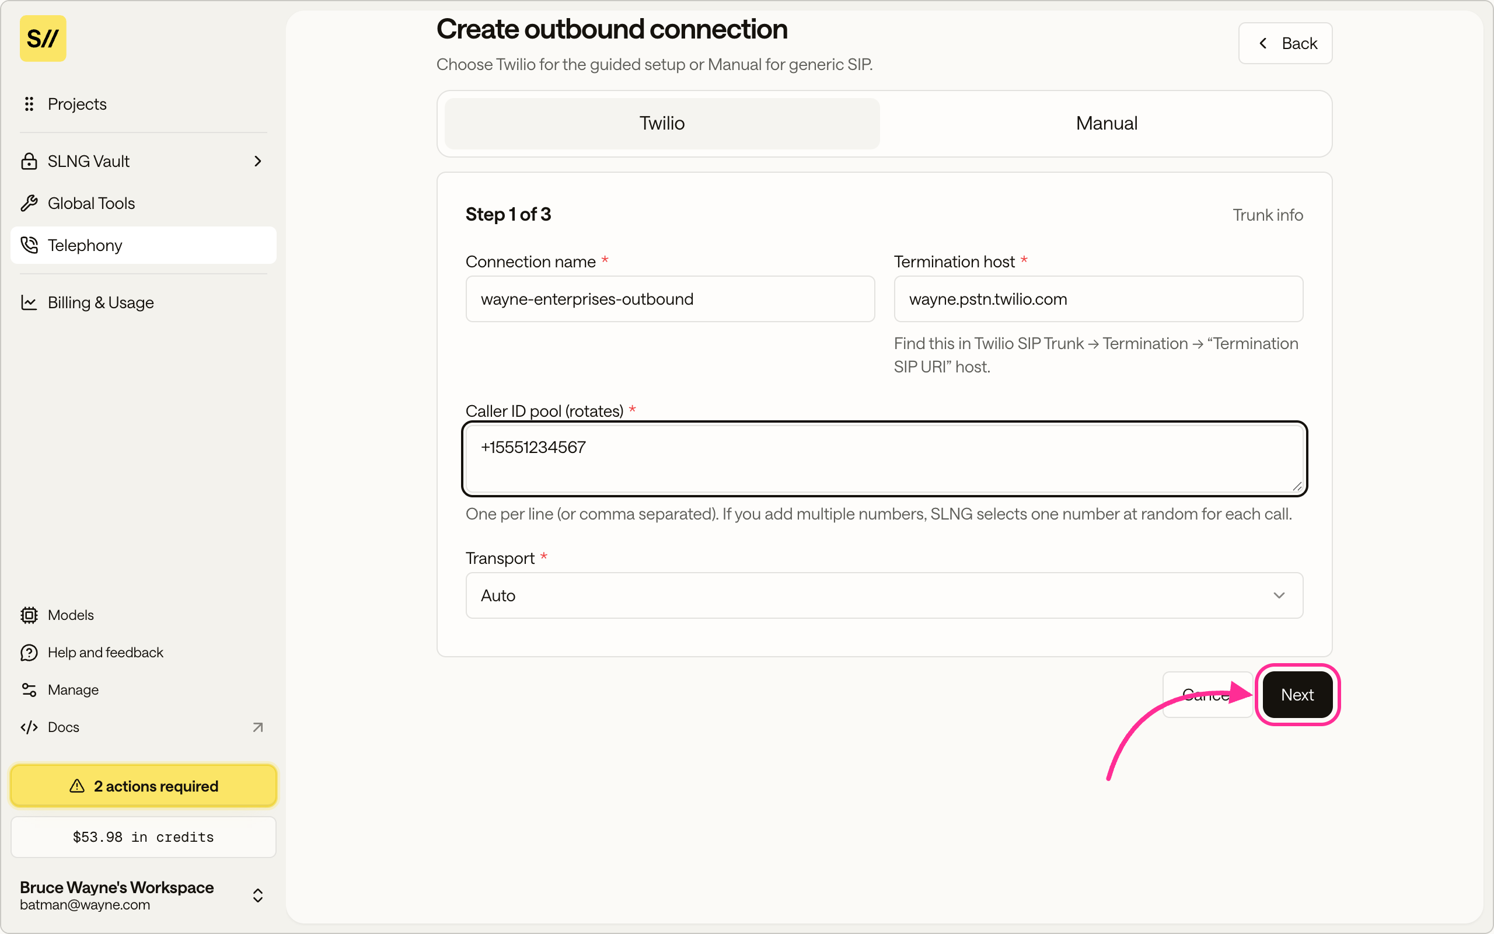The image size is (1494, 934).
Task: Click the $53.98 in credits box
Action: click(144, 837)
